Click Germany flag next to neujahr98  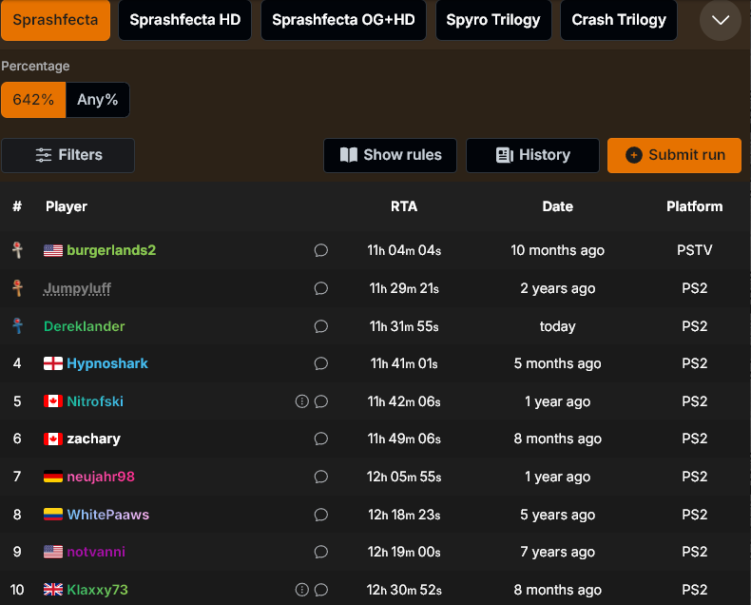53,477
